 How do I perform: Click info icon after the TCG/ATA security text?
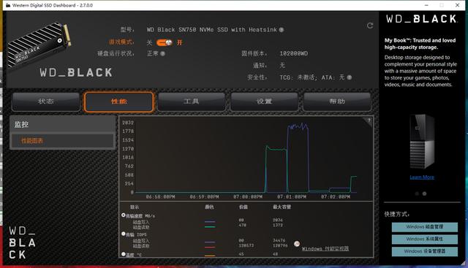pyautogui.click(x=350, y=77)
